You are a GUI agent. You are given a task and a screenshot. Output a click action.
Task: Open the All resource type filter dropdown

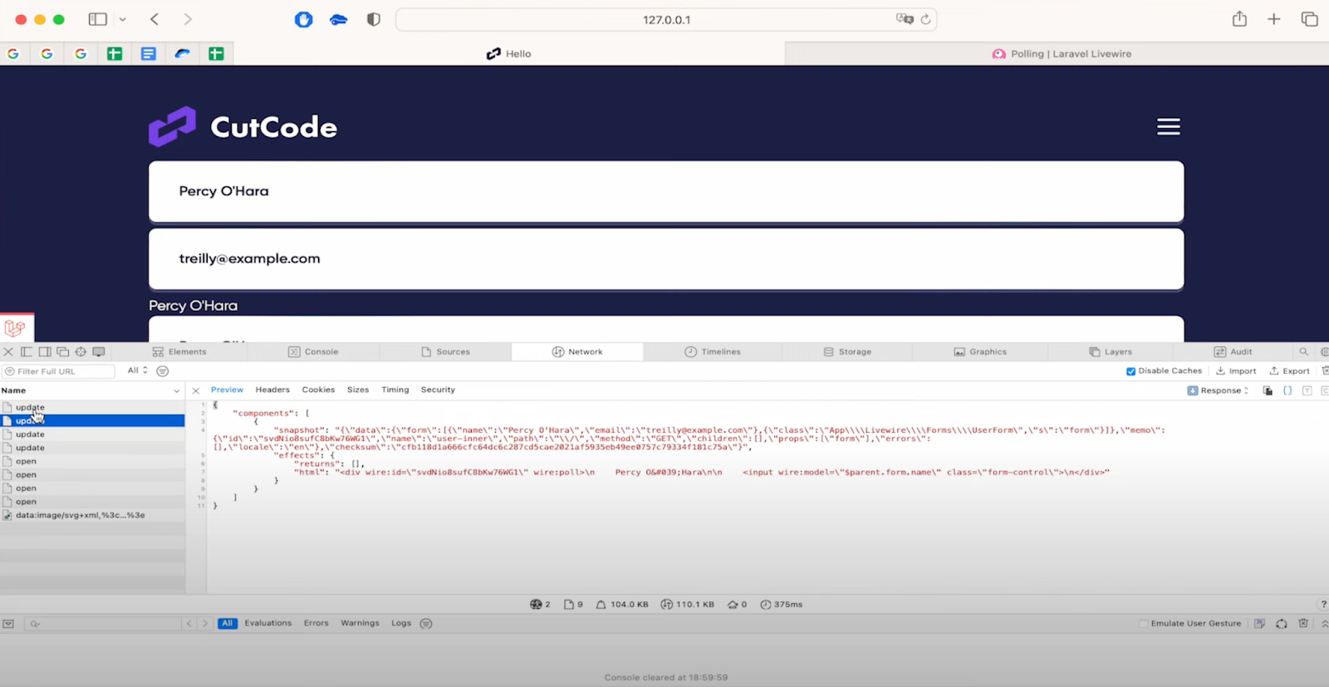137,370
